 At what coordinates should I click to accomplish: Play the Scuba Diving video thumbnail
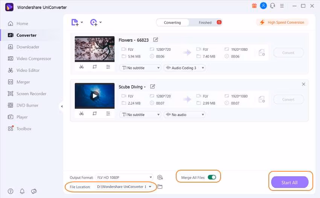[x=95, y=96]
